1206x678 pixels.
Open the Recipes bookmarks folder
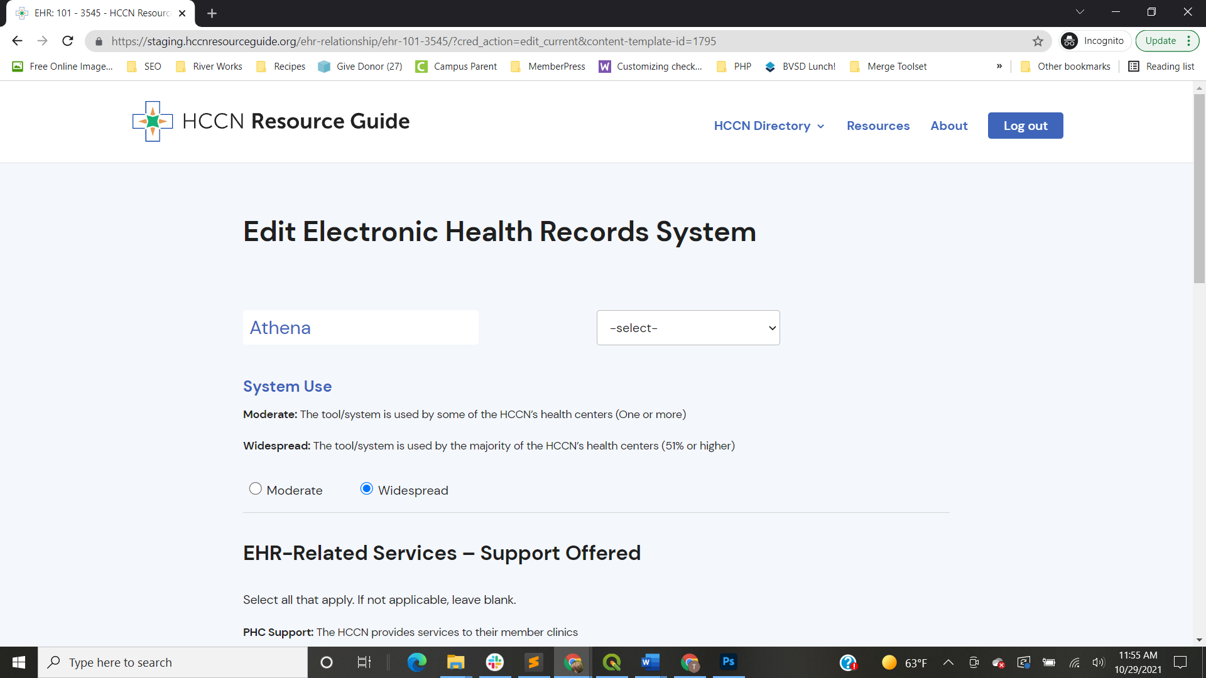281,67
